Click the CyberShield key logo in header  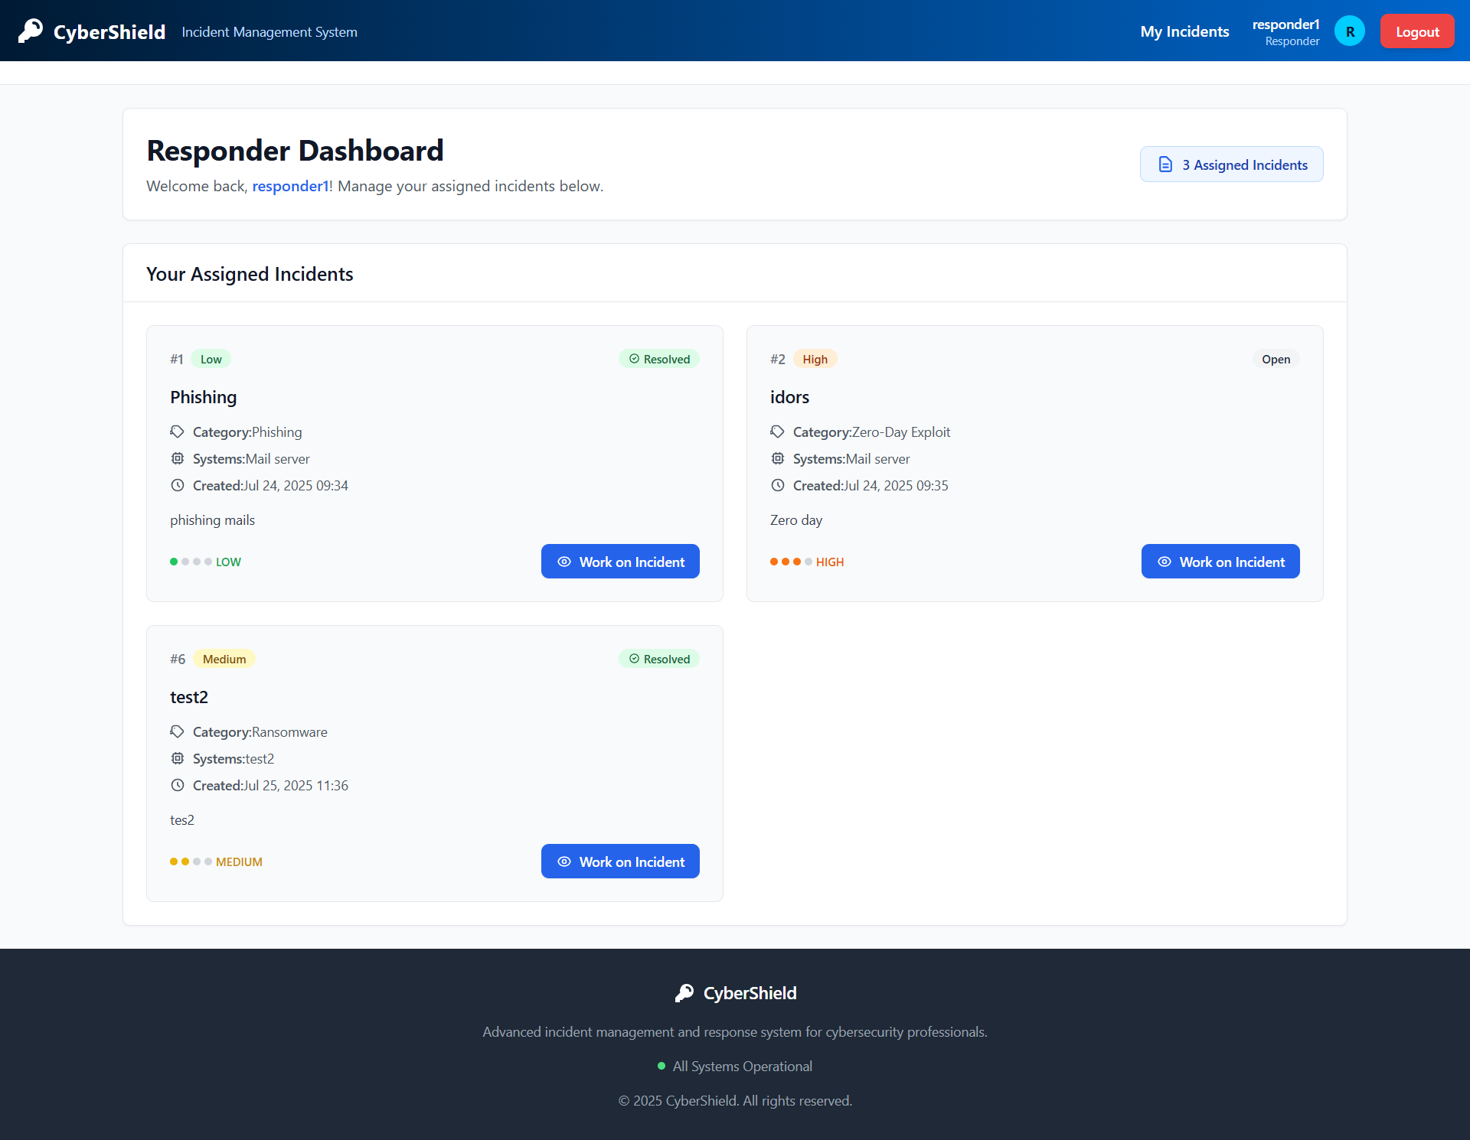(31, 31)
